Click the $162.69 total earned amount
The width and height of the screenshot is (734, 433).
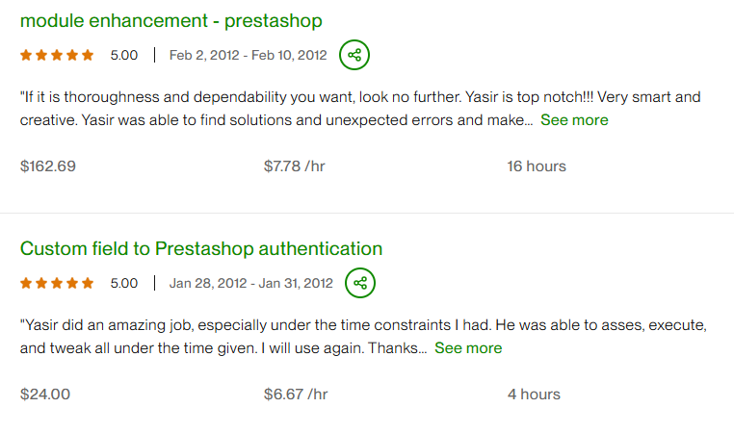[x=48, y=166]
